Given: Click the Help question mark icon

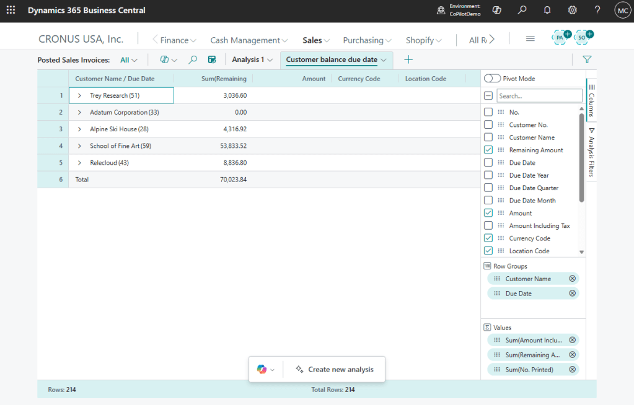Looking at the screenshot, I should 597,11.
